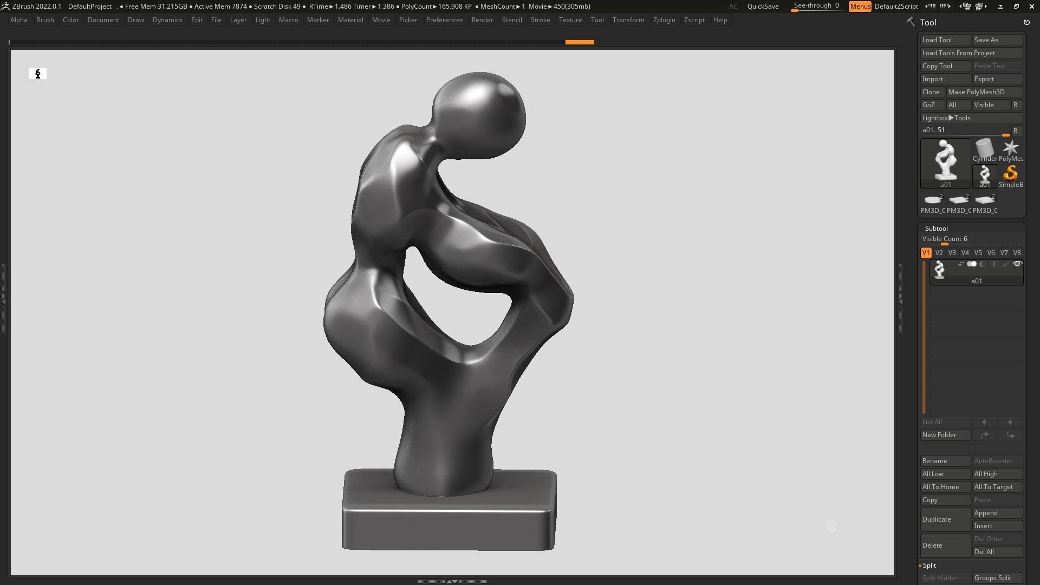Click the move-to-bottom bent arrow icon
This screenshot has width=1040, height=585.
pyautogui.click(x=1010, y=435)
